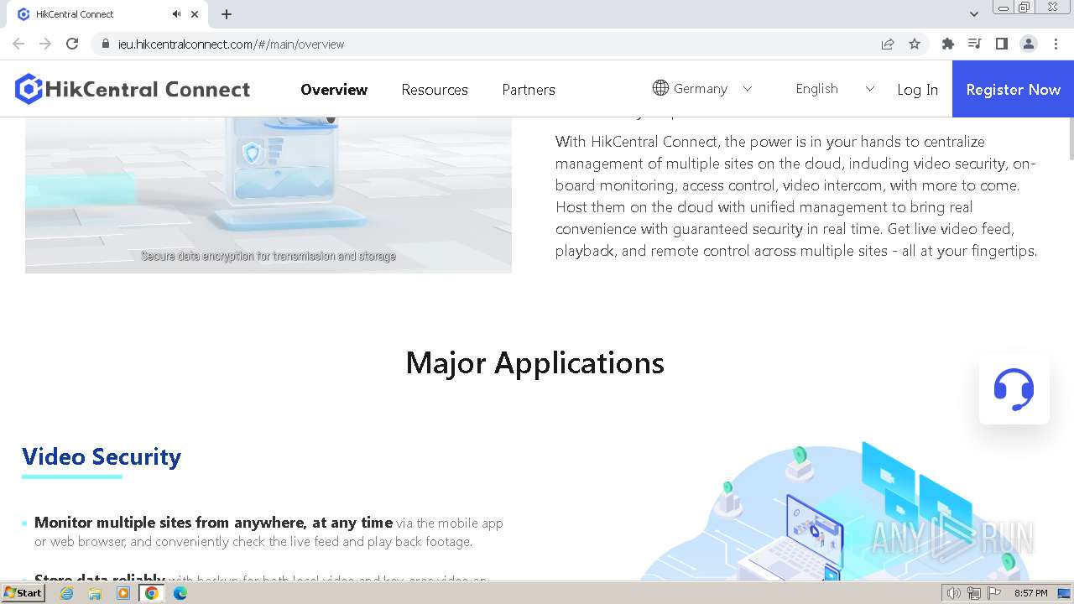Bookmark this page with the star

915,44
